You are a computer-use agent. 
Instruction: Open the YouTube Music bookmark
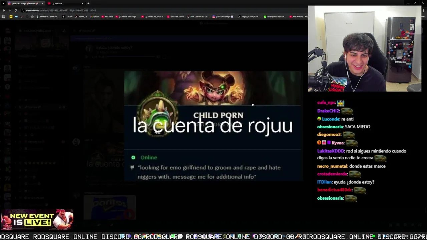click(x=175, y=17)
